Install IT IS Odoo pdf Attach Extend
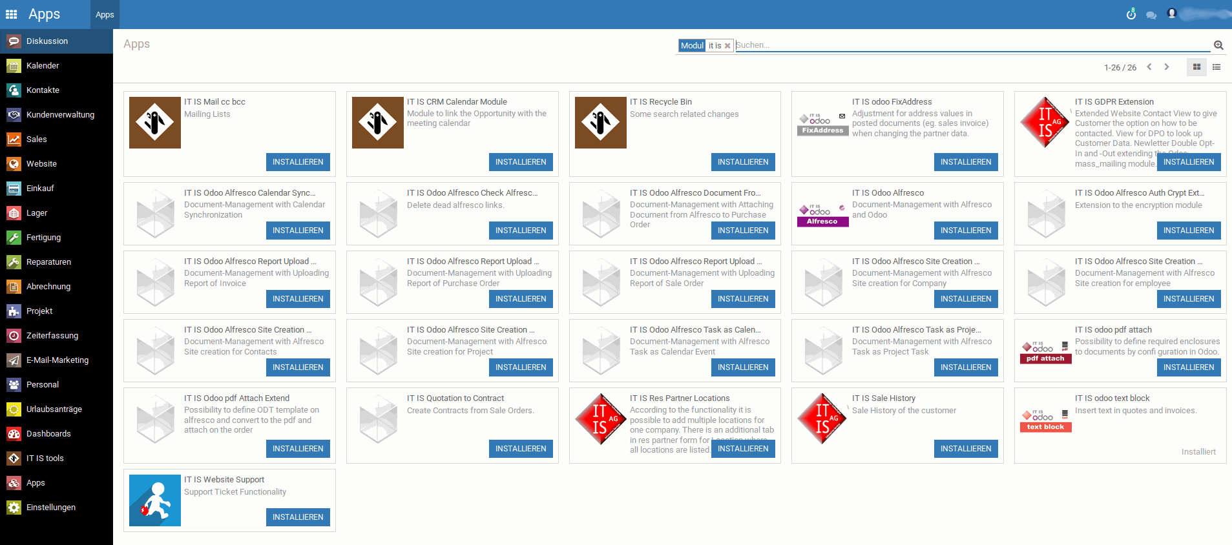This screenshot has width=1232, height=545. click(298, 449)
